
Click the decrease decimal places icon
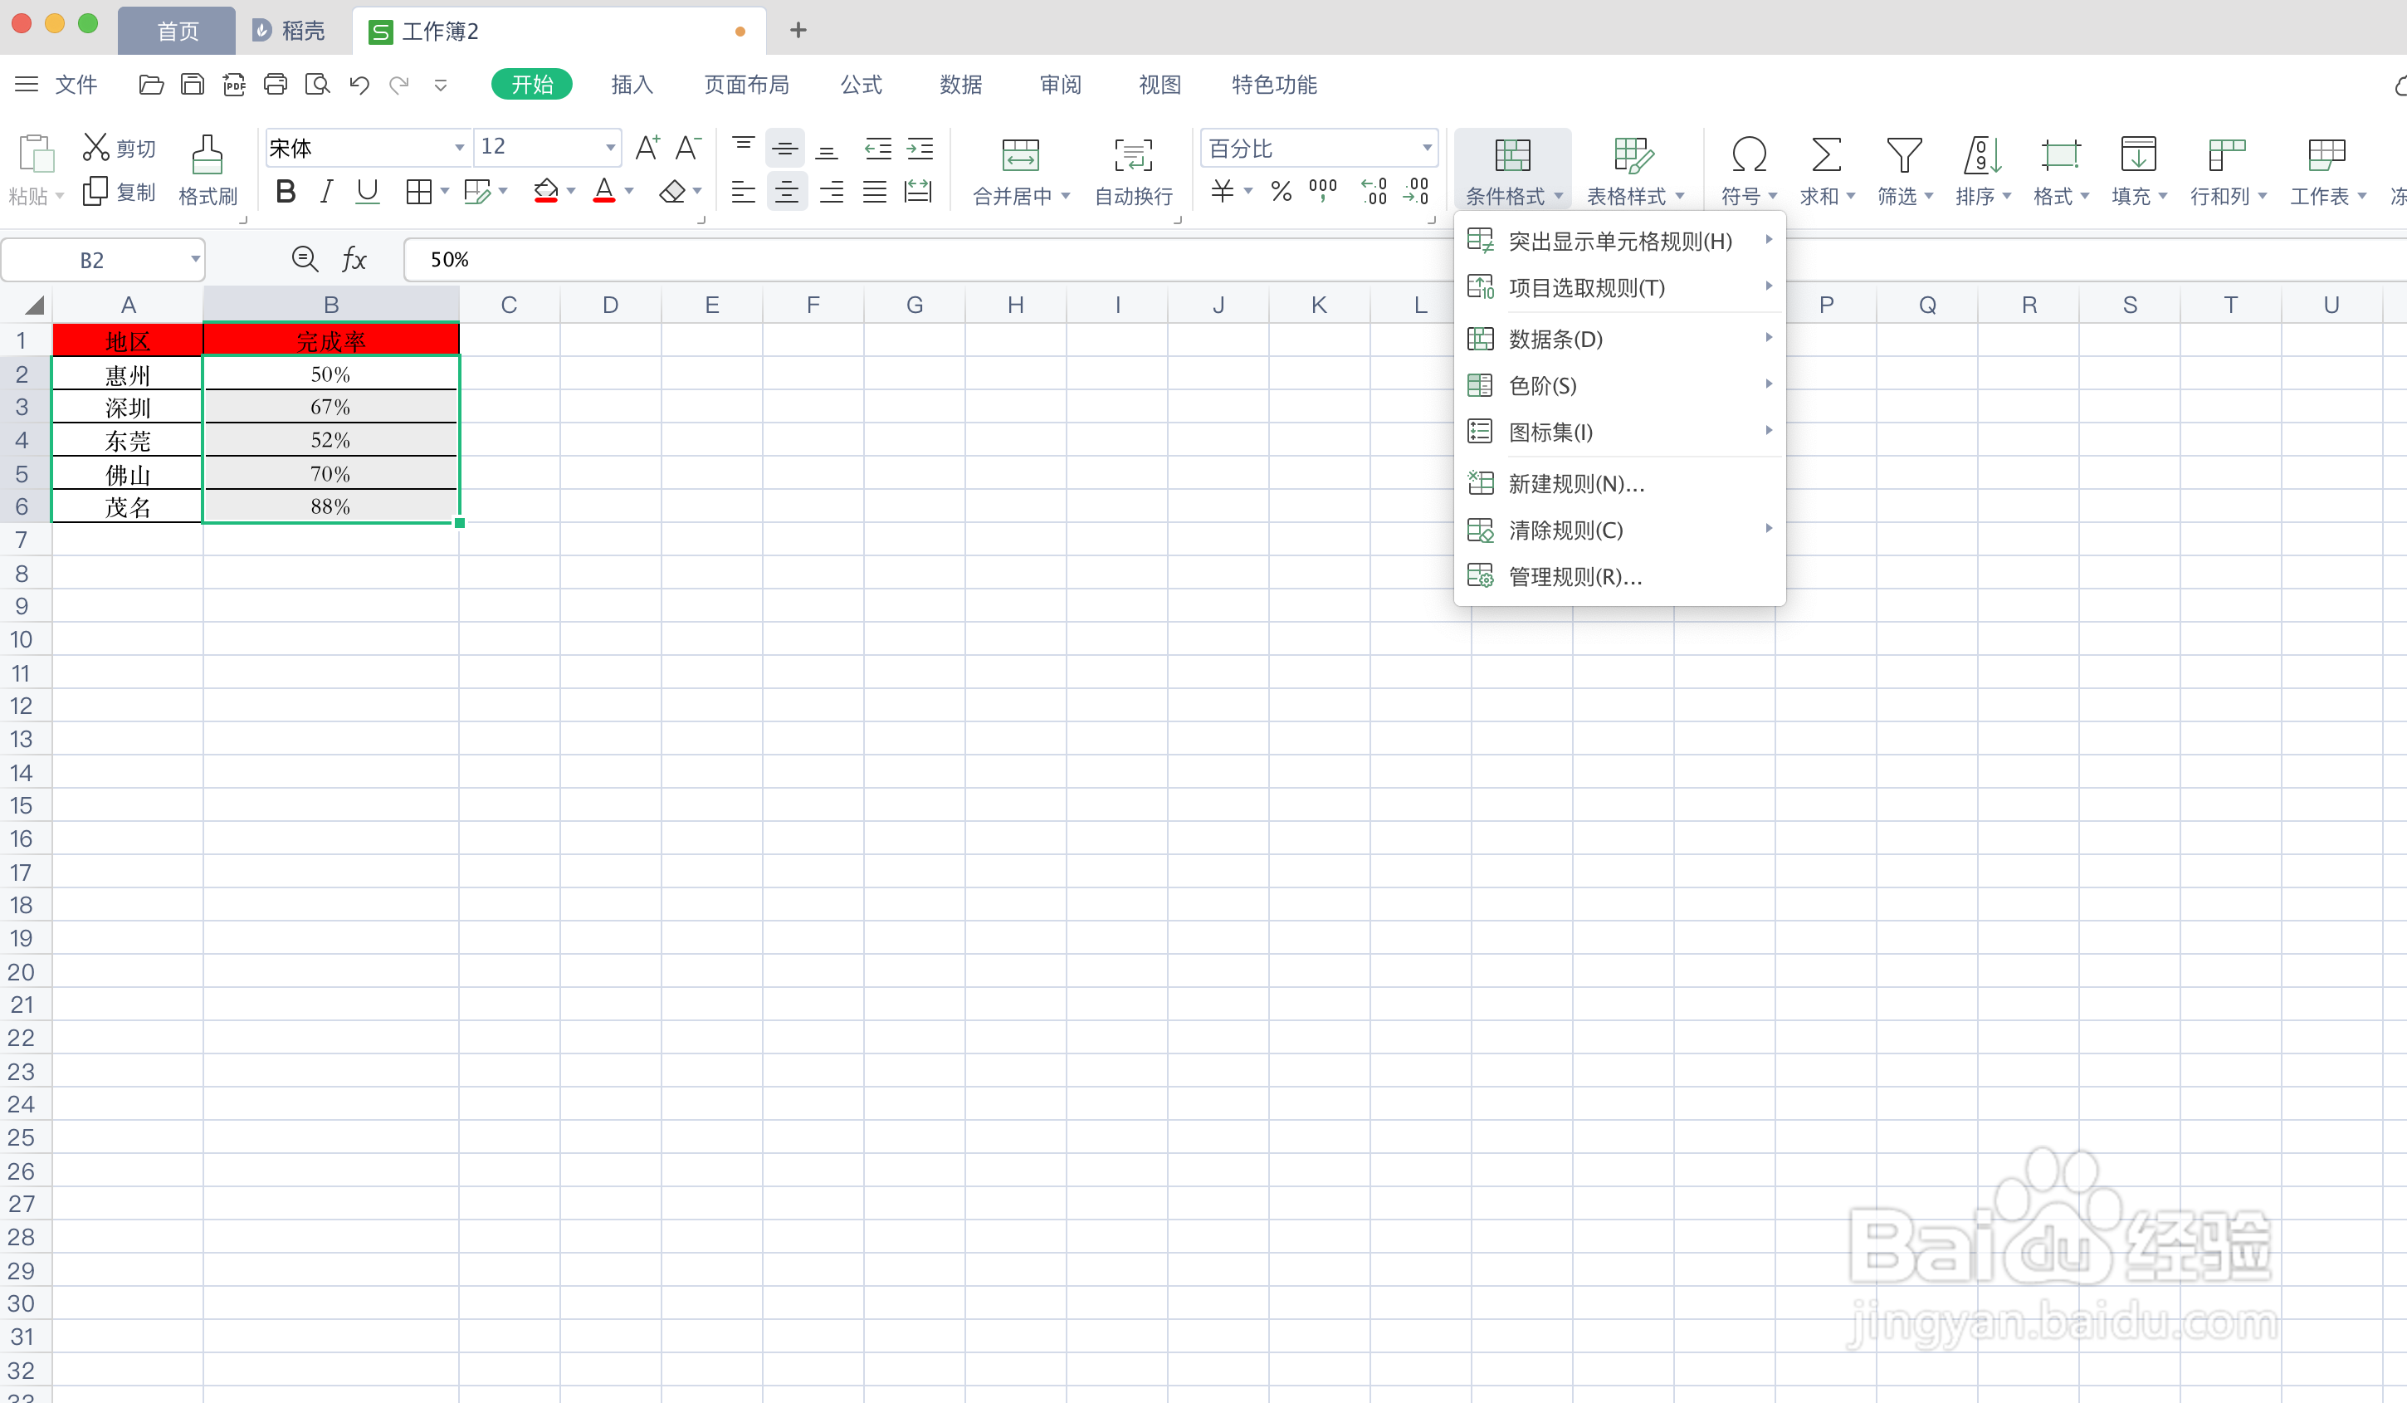1415,191
